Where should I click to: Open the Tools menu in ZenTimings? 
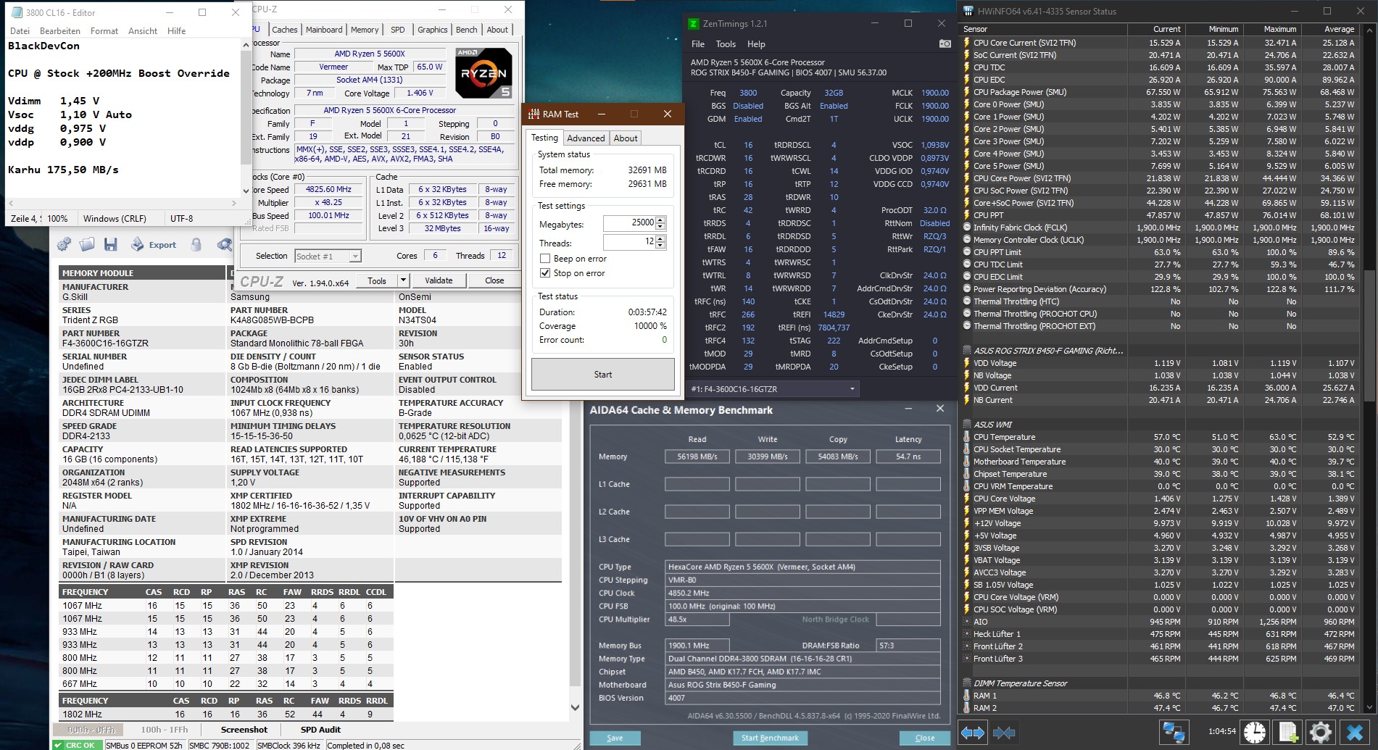coord(726,44)
